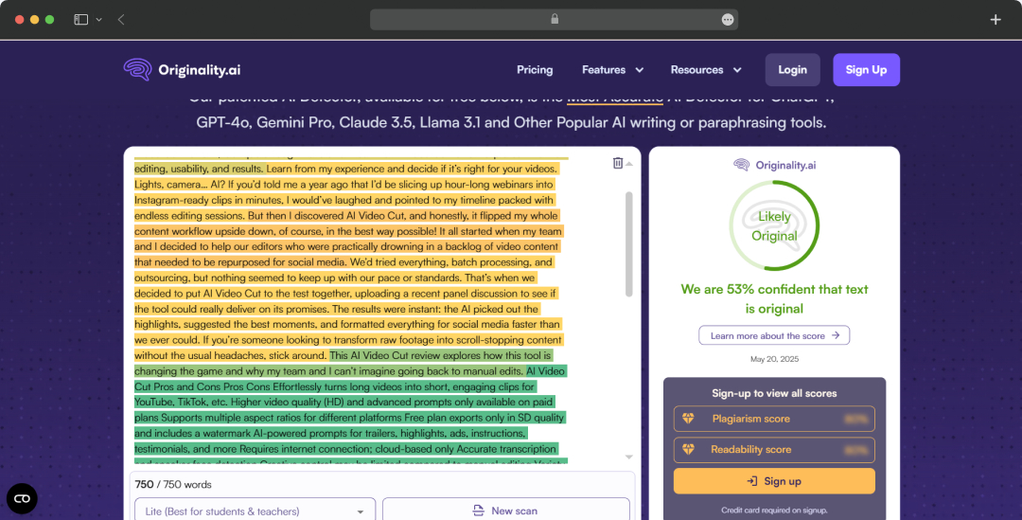This screenshot has width=1022, height=520.
Task: Expand the Features menu
Action: coord(612,70)
